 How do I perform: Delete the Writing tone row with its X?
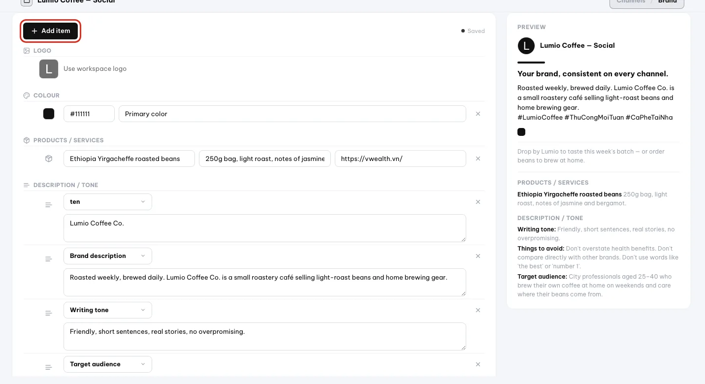(478, 310)
